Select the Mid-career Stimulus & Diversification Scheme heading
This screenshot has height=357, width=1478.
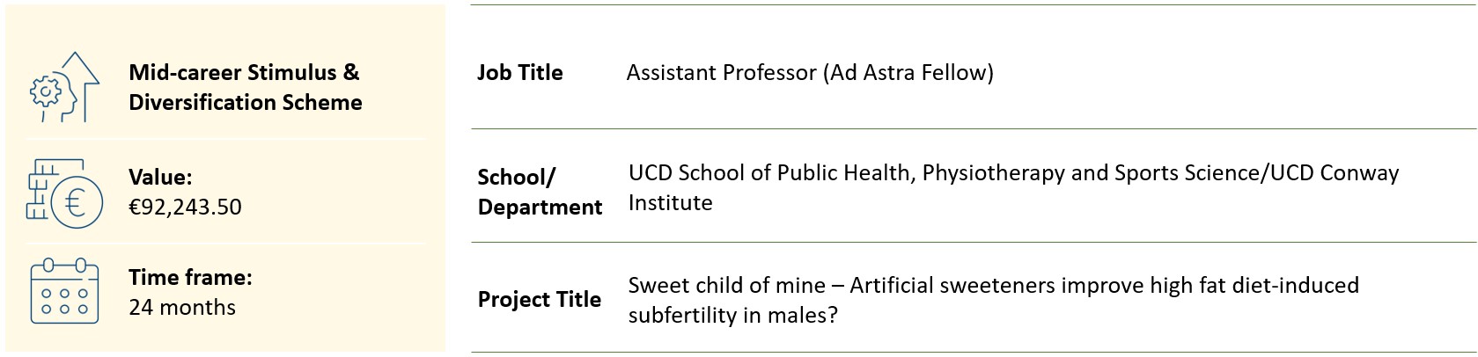[245, 87]
